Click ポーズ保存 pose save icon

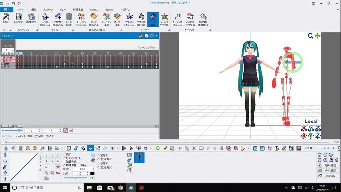pos(117,20)
